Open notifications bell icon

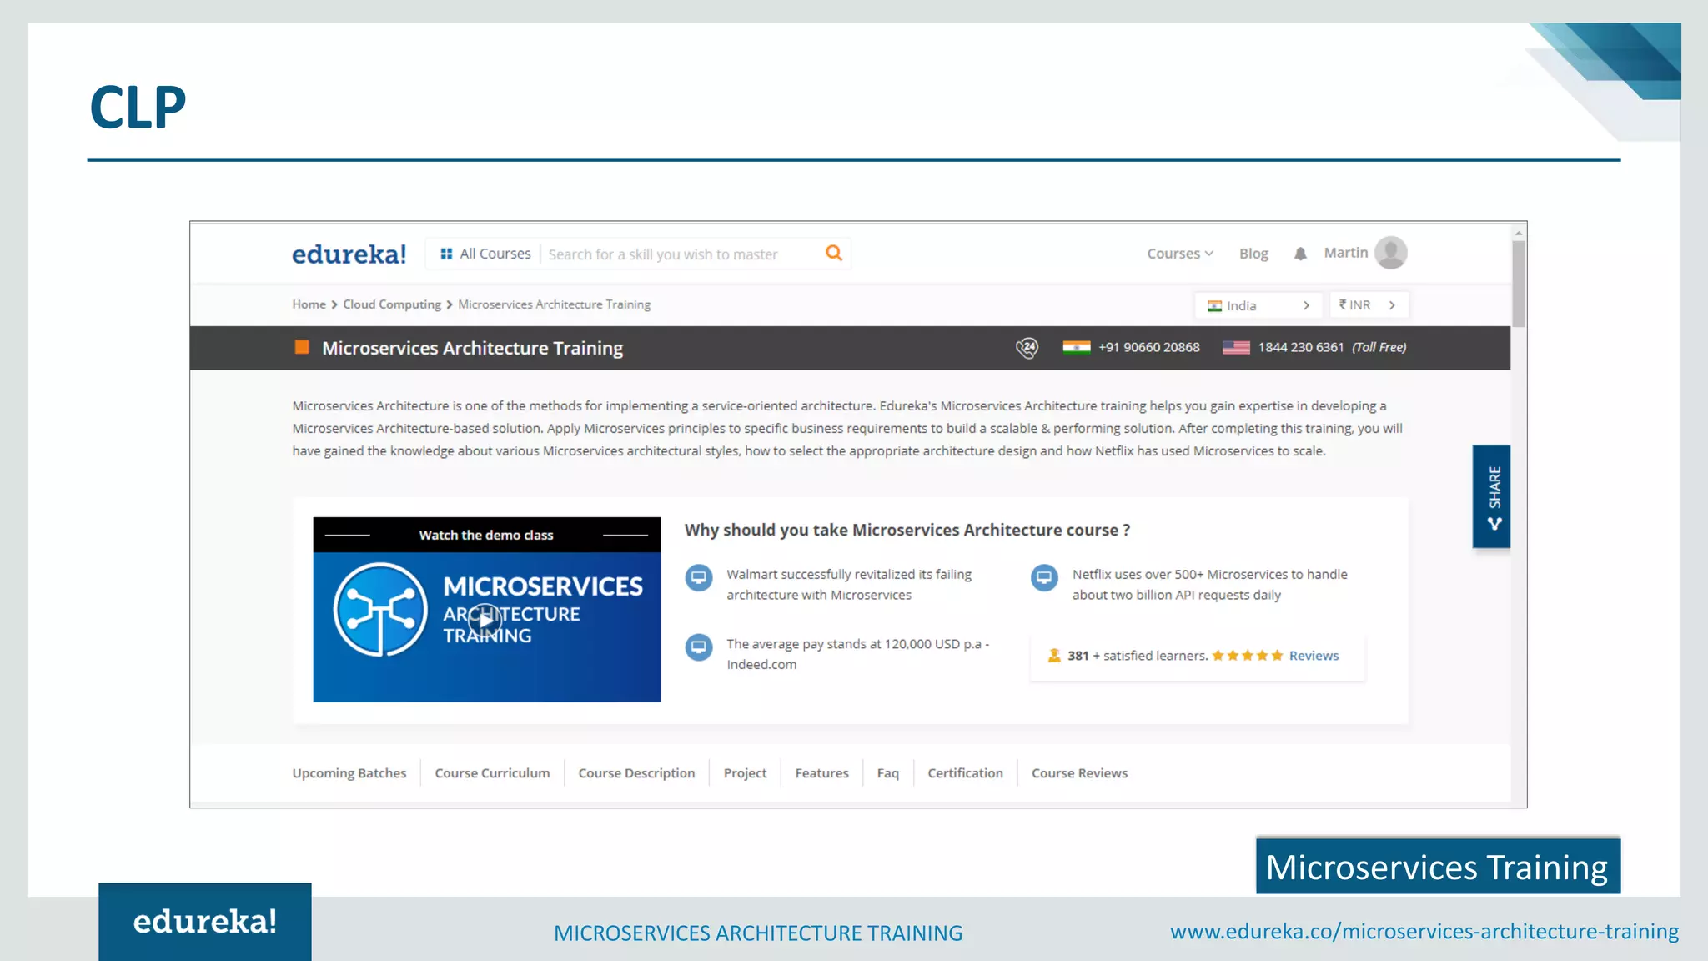1300,254
